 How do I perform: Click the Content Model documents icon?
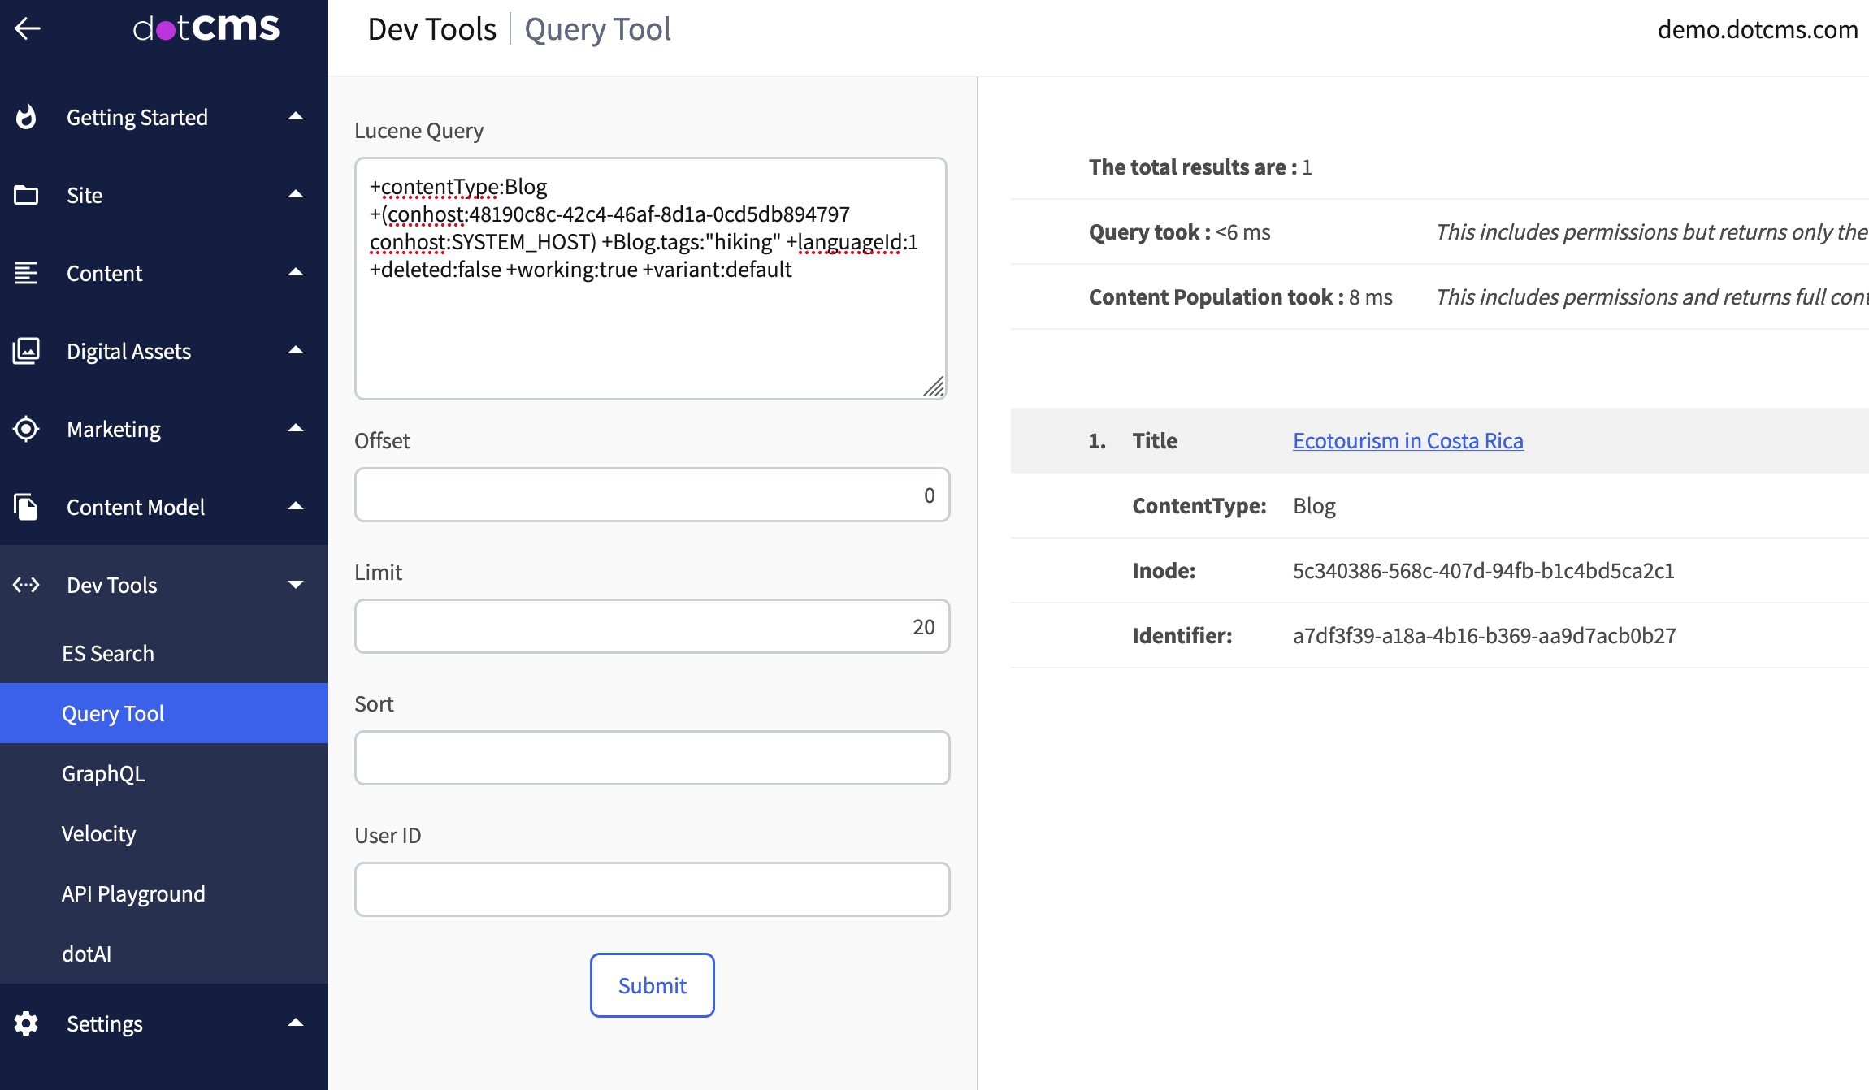(26, 507)
